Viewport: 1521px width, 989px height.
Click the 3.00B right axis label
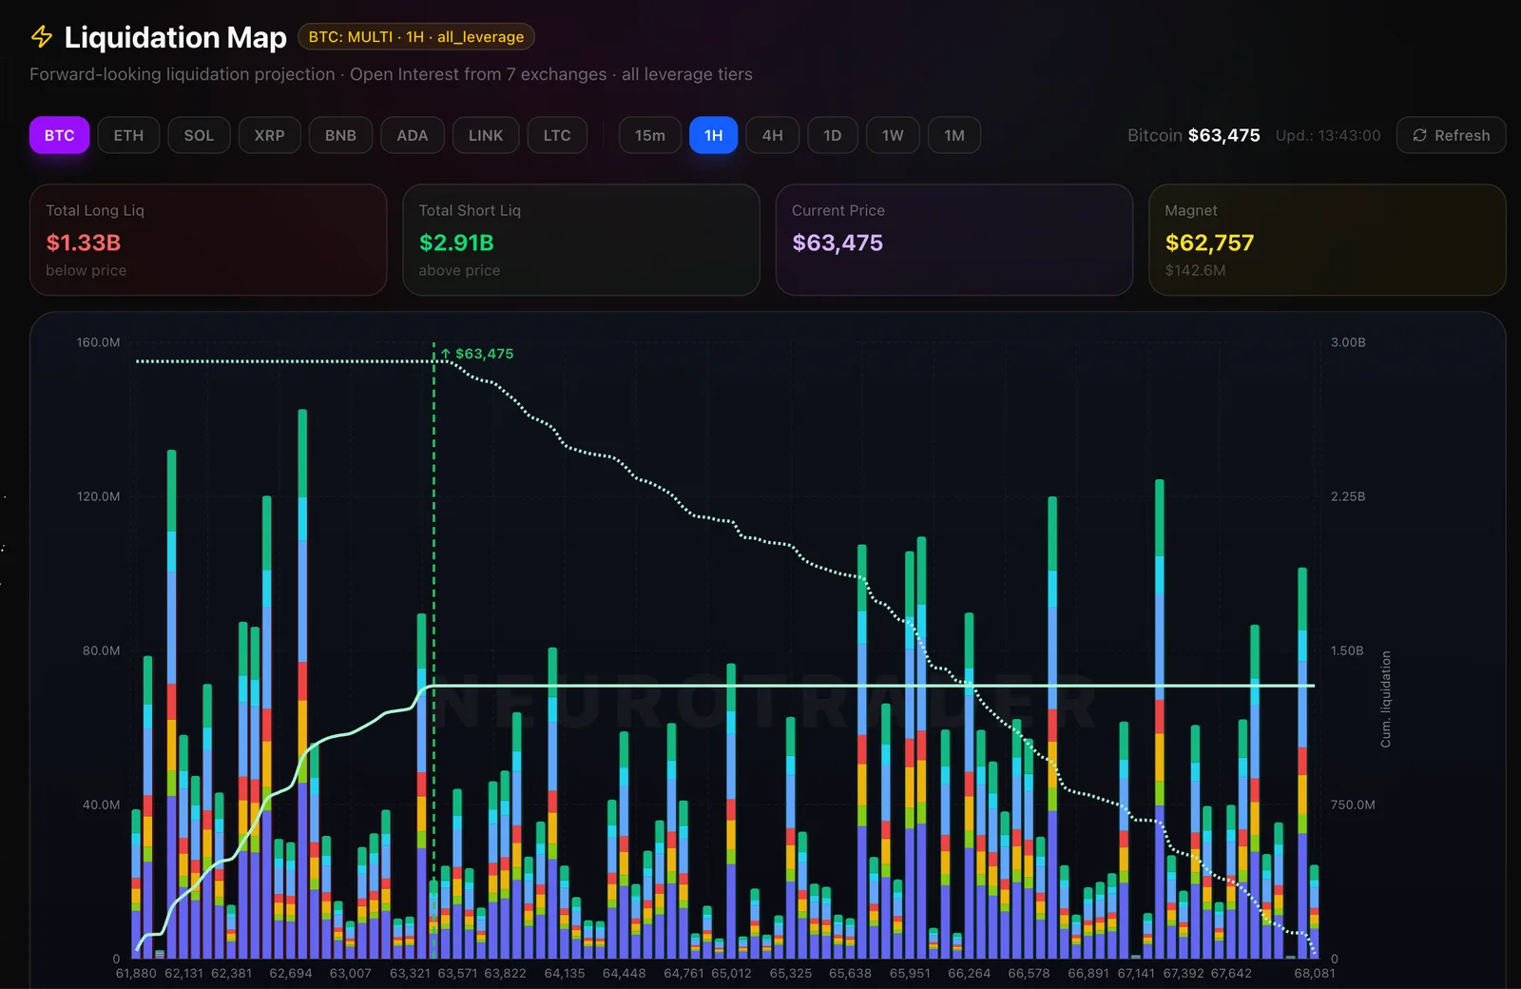click(1348, 342)
